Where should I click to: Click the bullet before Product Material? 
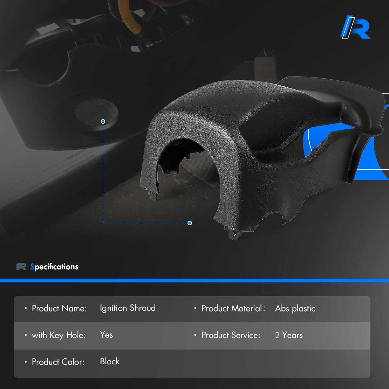click(x=195, y=308)
